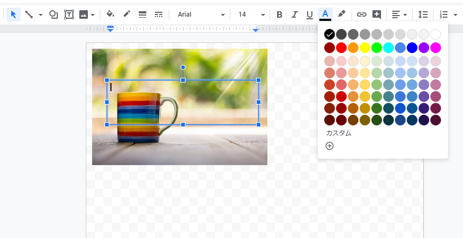Screen dimensions: 463x238
Task: Pick the bright yellow swatch
Action: click(x=365, y=48)
